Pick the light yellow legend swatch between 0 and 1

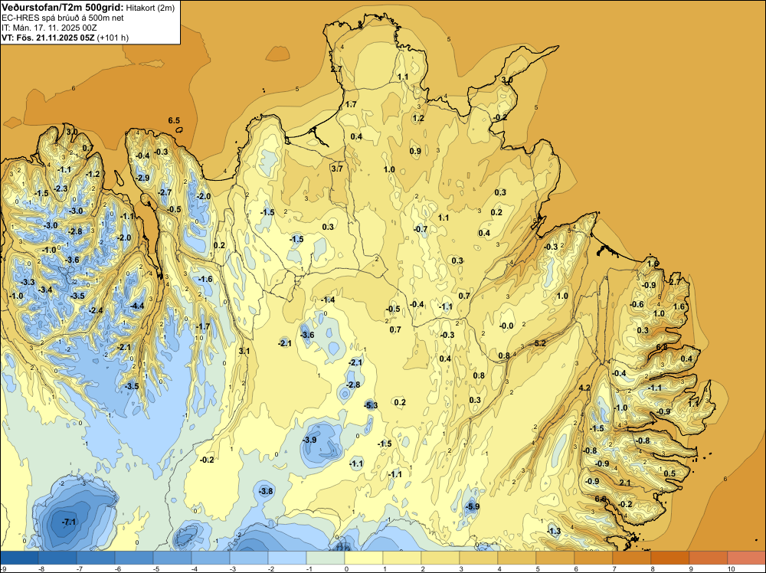point(363,558)
